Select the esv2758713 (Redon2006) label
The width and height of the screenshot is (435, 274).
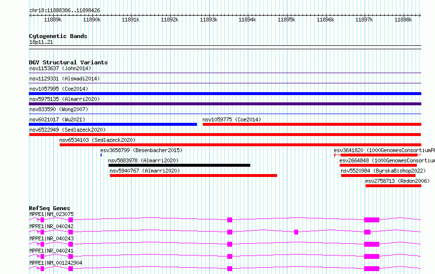tap(397, 181)
